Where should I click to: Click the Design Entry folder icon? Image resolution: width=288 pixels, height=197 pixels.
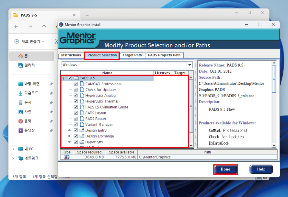pyautogui.click(x=82, y=130)
